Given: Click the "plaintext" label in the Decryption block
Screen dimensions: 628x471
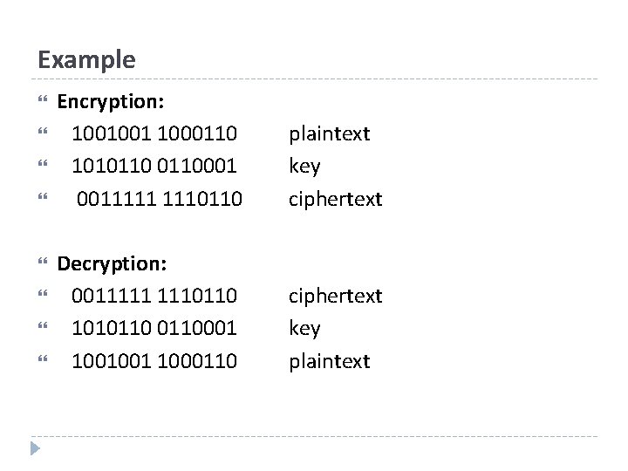Looking at the screenshot, I should 330,361.
